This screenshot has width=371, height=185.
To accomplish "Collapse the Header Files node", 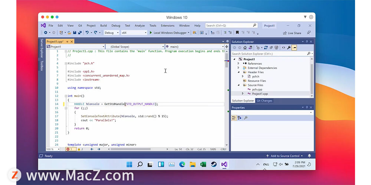I will [x=238, y=72].
